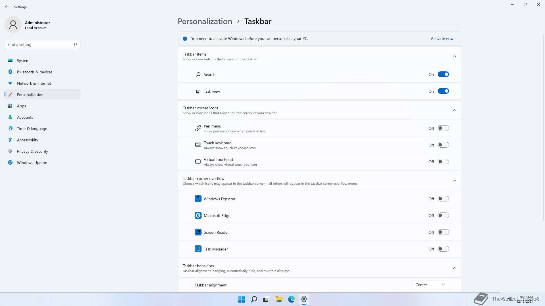Viewport: 545px width, 306px height.
Task: Click the back arrow in Settings
Action: point(7,7)
